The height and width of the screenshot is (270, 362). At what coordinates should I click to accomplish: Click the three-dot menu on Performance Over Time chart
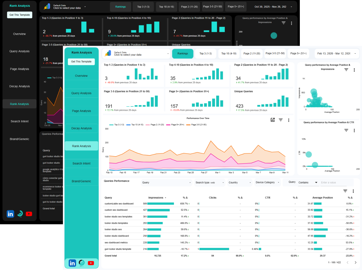[x=289, y=120]
